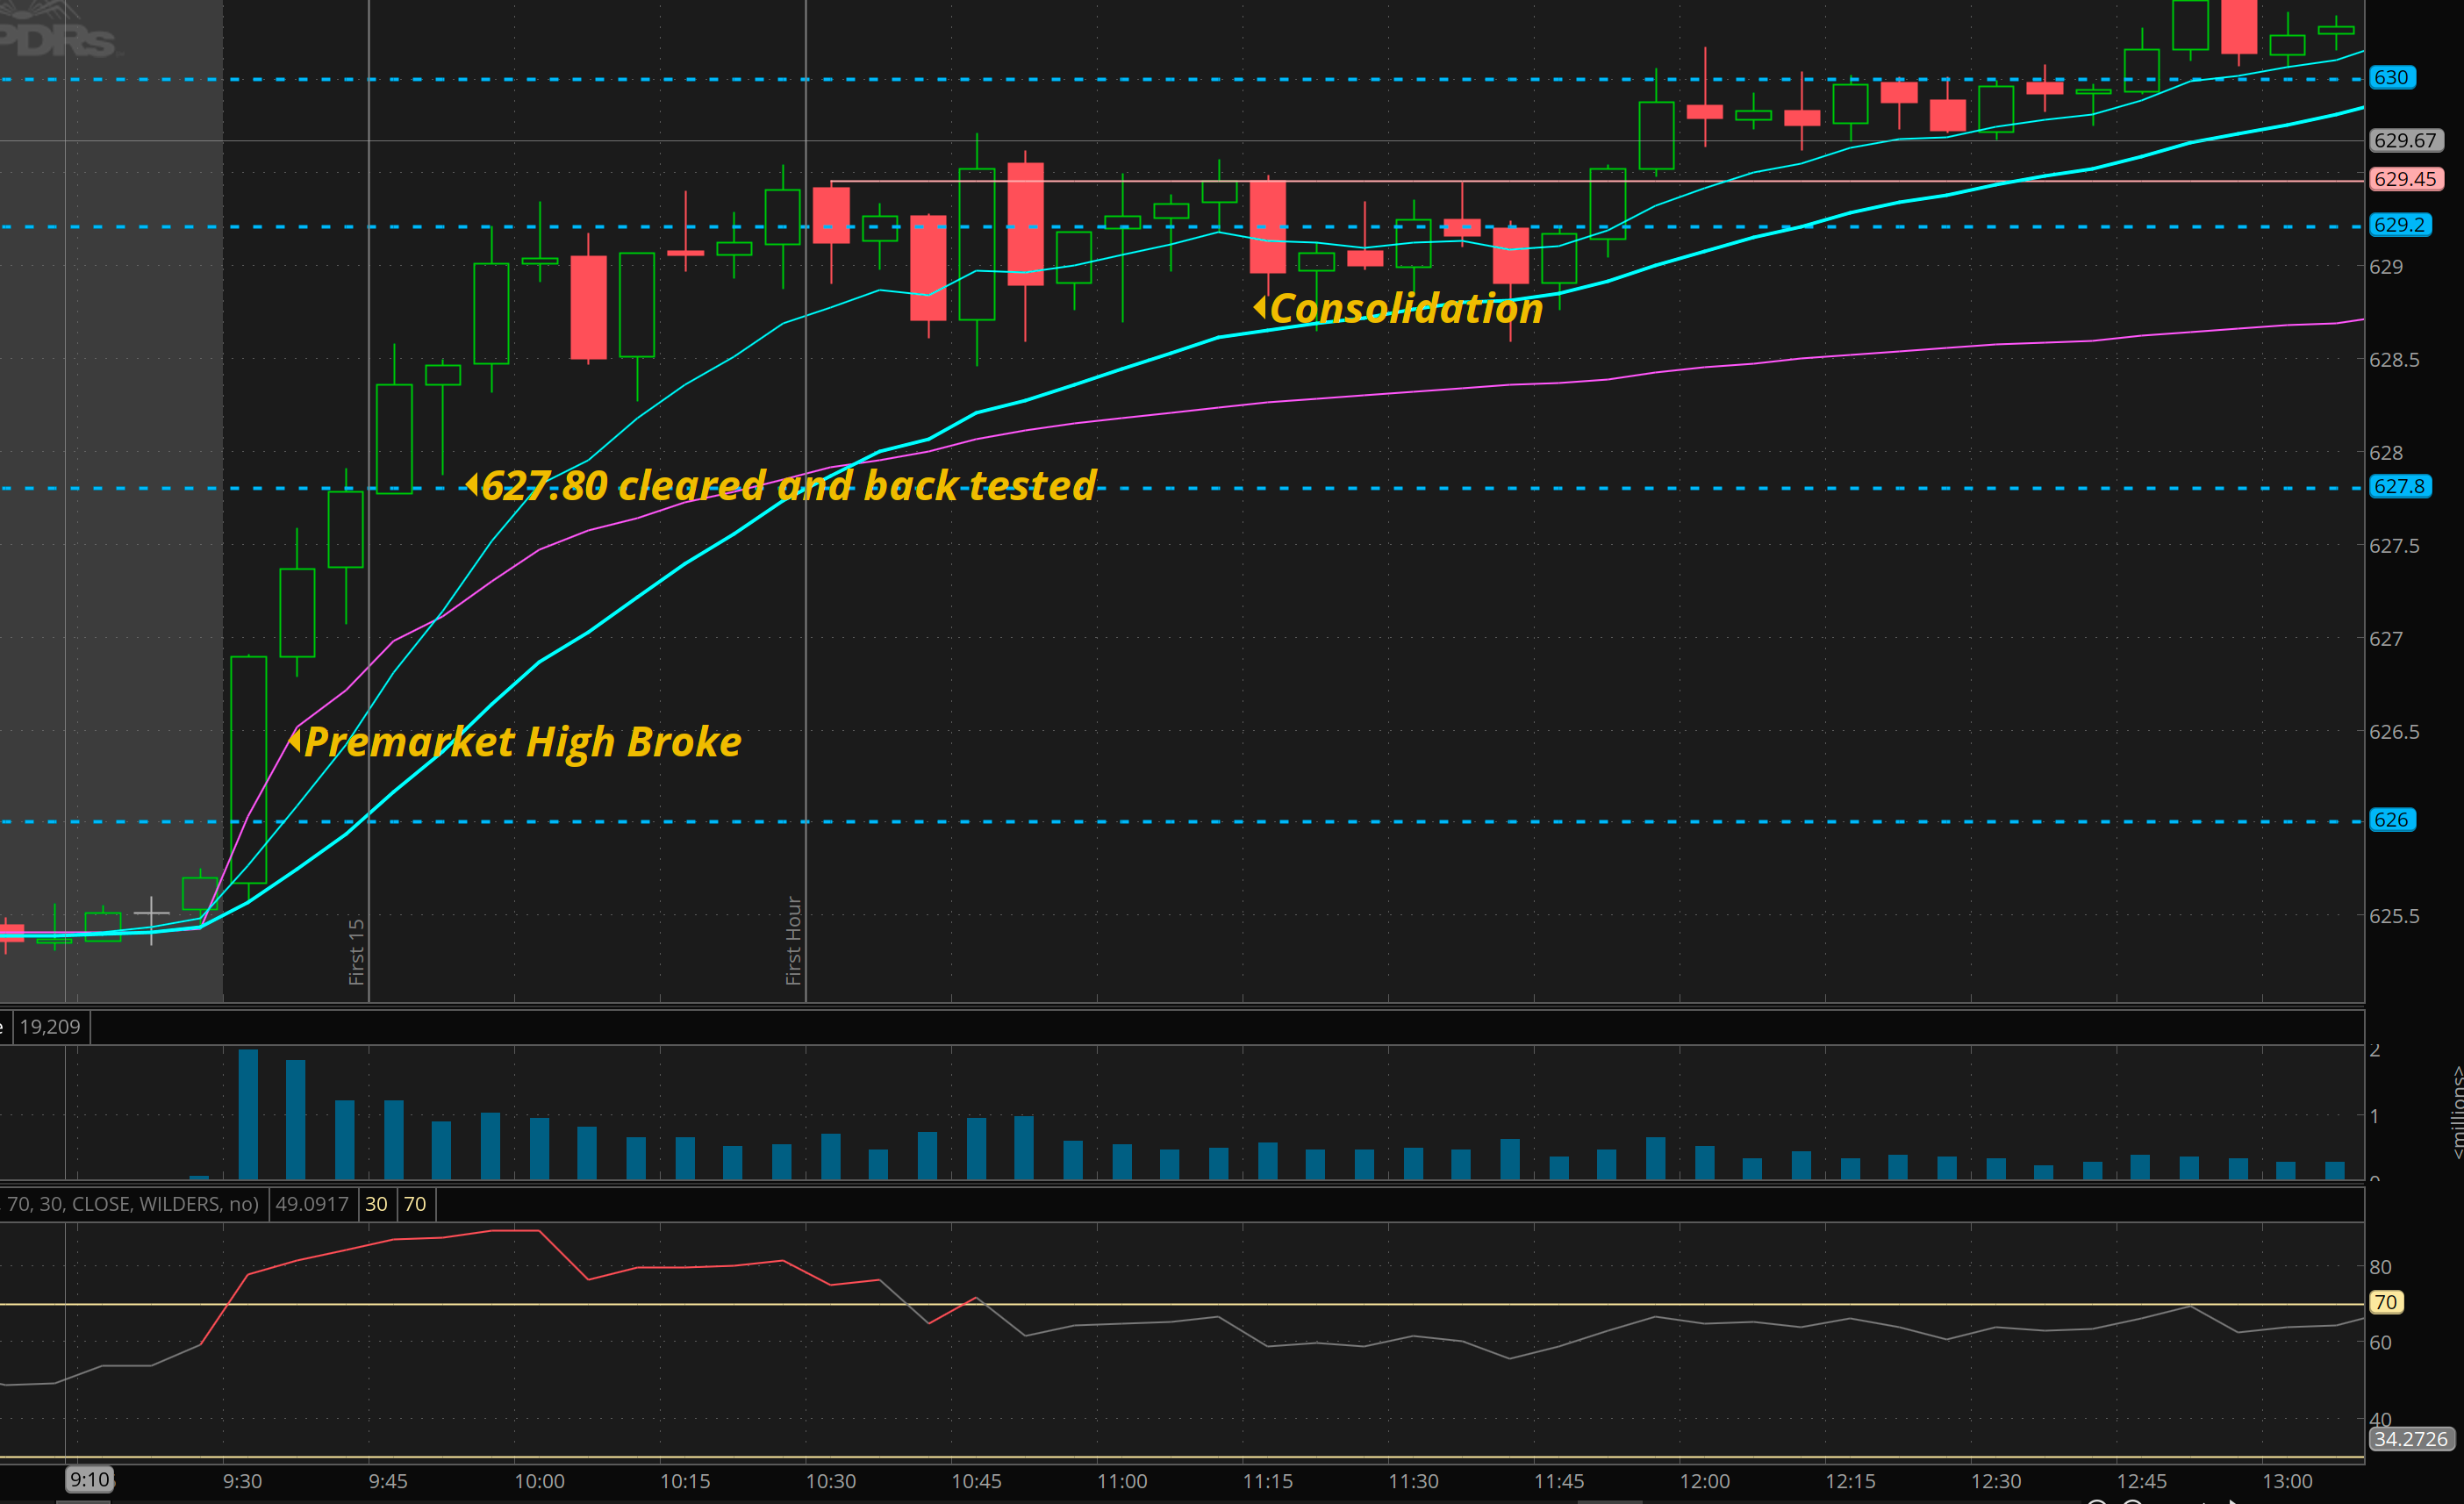
Task: Click the 626 price level tag
Action: click(2391, 820)
